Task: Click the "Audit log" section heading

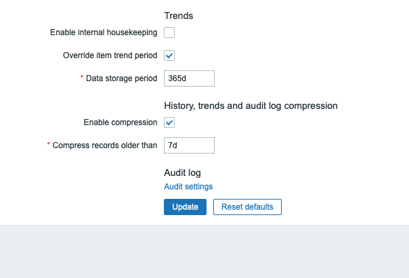Action: pyautogui.click(x=182, y=172)
